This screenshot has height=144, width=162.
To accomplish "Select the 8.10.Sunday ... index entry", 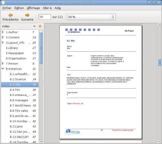I will point(20,121).
